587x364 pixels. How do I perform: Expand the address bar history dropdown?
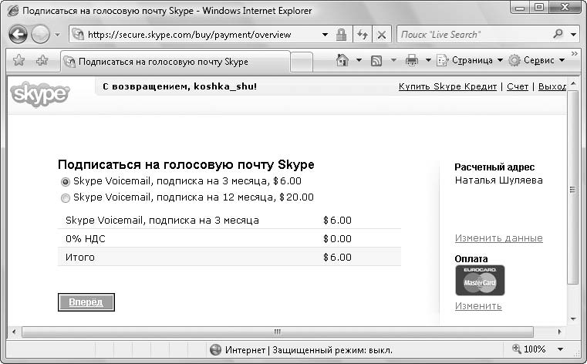[x=325, y=35]
